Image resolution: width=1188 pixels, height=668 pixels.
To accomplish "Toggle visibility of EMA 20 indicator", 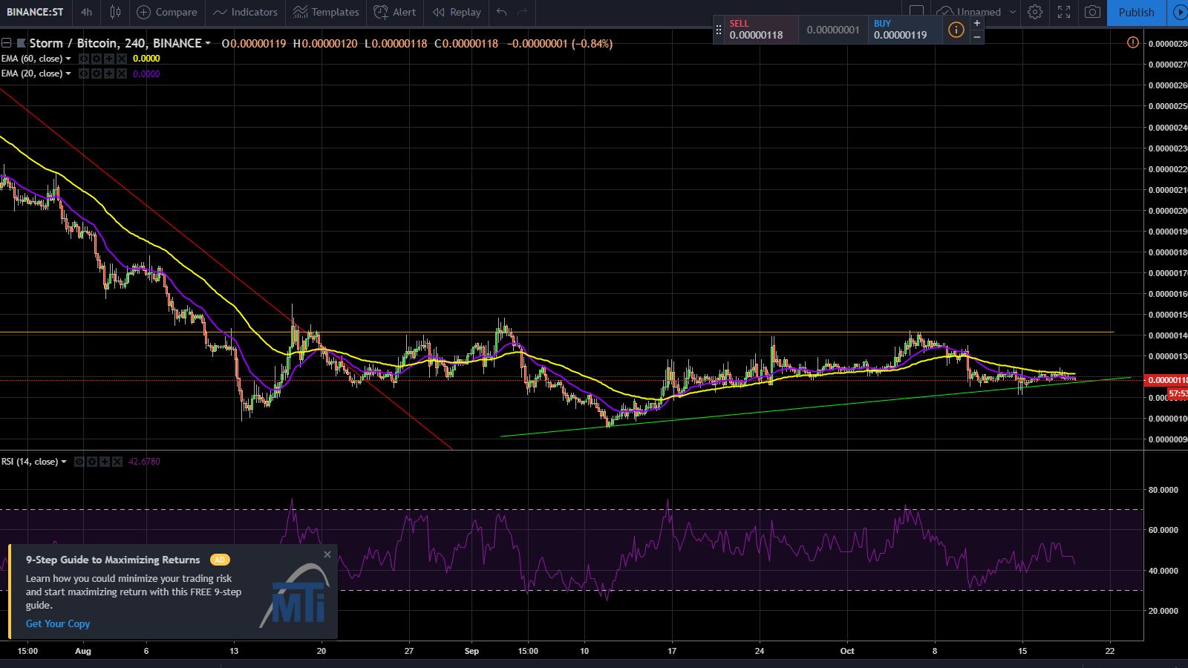I will pos(84,73).
